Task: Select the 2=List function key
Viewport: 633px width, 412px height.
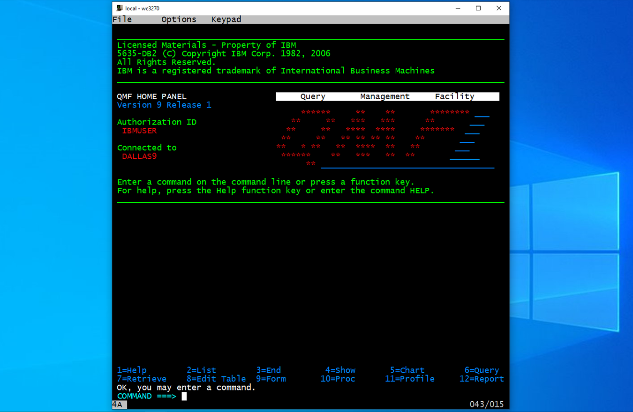Action: coord(201,370)
